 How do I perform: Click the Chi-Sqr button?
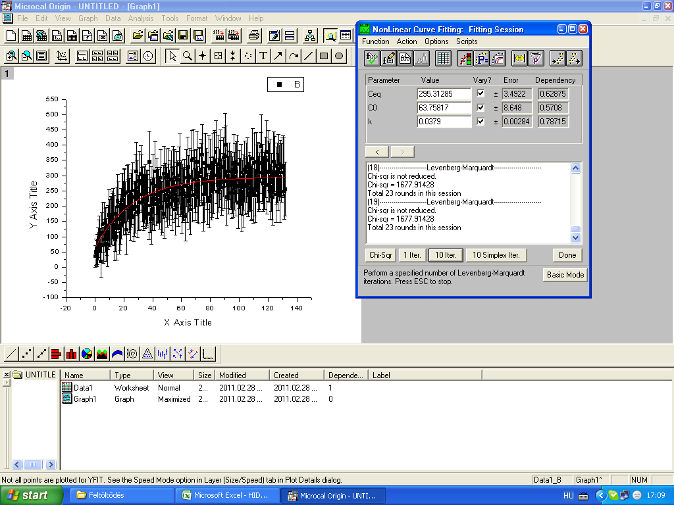[380, 255]
